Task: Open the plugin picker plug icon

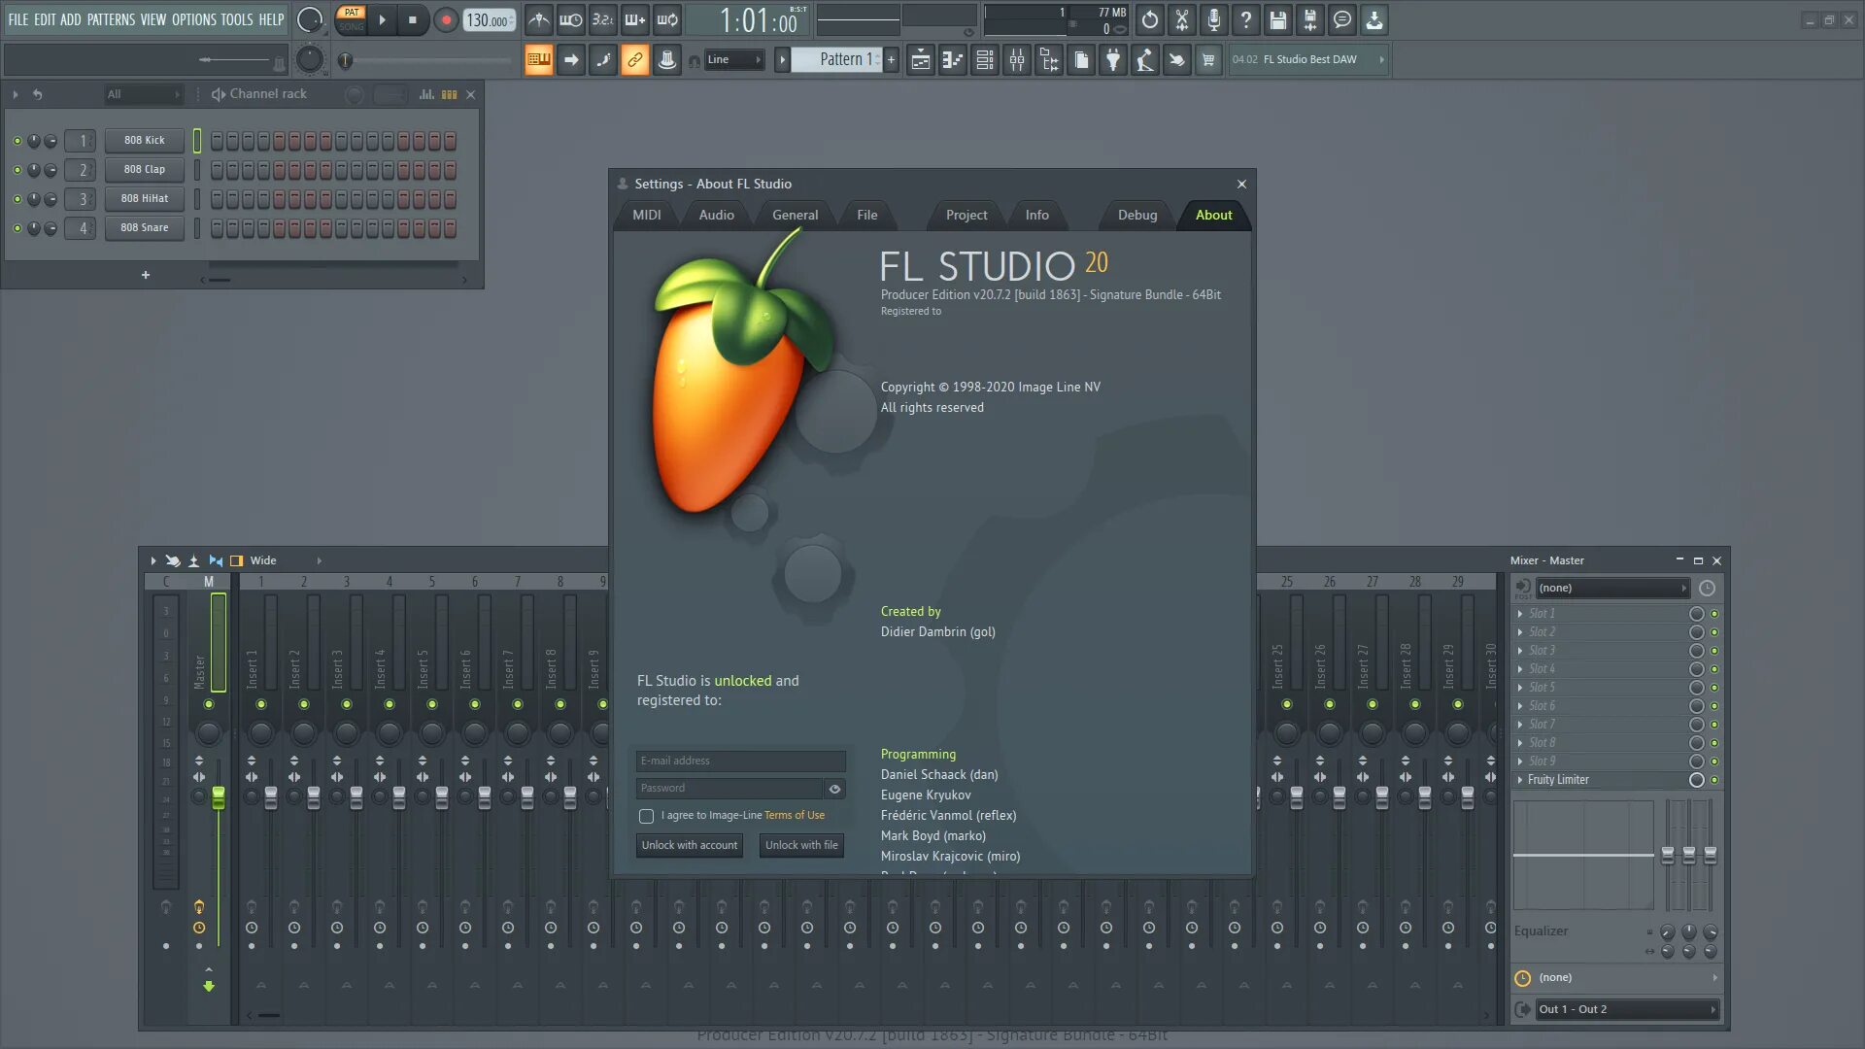Action: 1113,60
